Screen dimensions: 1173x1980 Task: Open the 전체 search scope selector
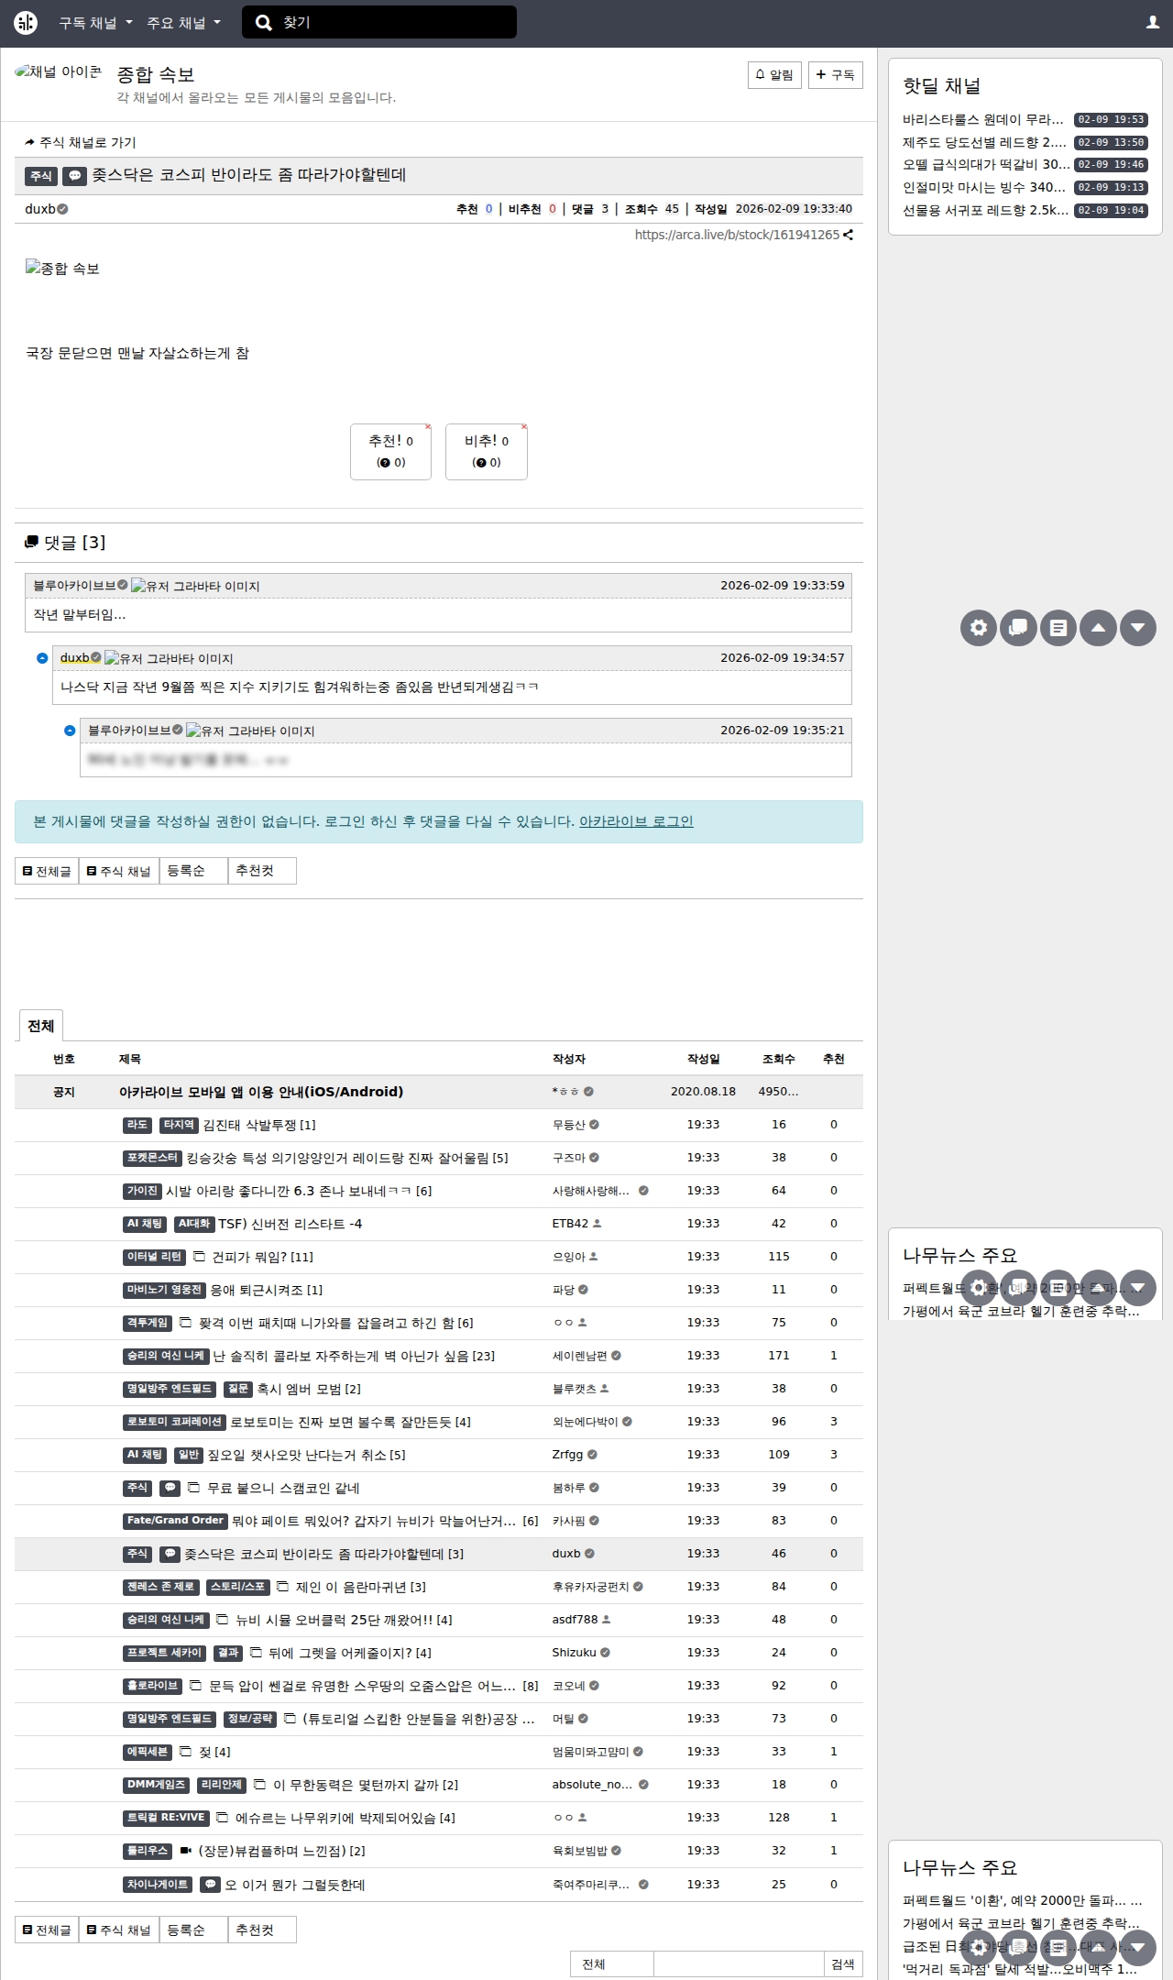(x=612, y=1964)
